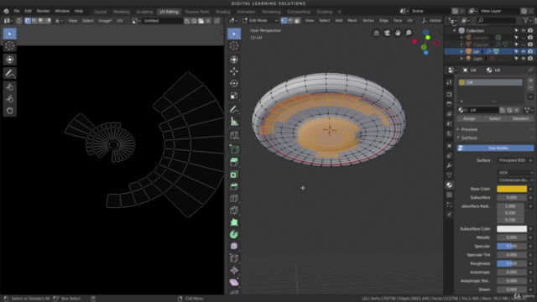Toggle render camera icon for Lid
The height and width of the screenshot is (302, 537).
tap(530, 51)
